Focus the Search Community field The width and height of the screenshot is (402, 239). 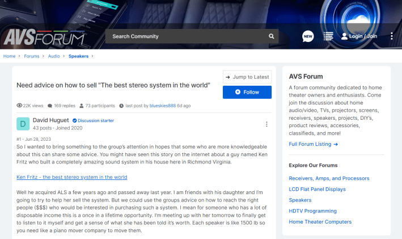192,36
